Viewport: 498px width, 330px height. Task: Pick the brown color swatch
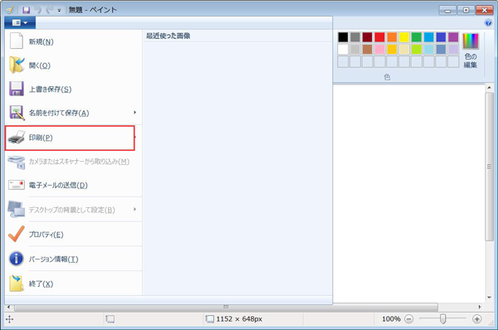pyautogui.click(x=368, y=49)
